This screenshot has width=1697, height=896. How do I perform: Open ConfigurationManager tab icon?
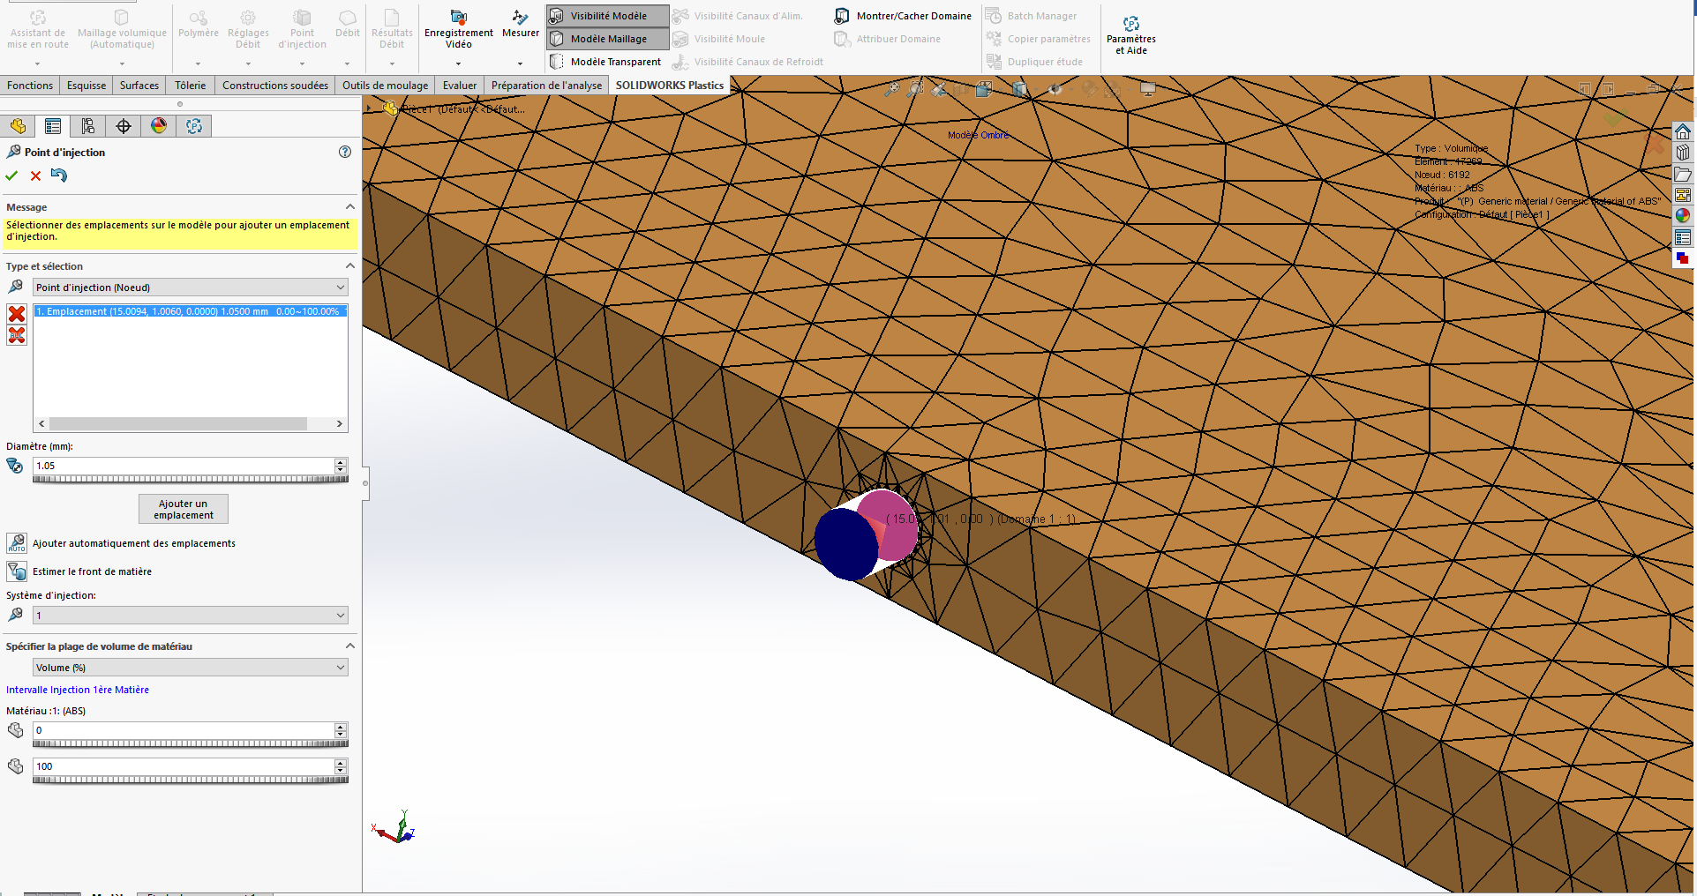(88, 126)
